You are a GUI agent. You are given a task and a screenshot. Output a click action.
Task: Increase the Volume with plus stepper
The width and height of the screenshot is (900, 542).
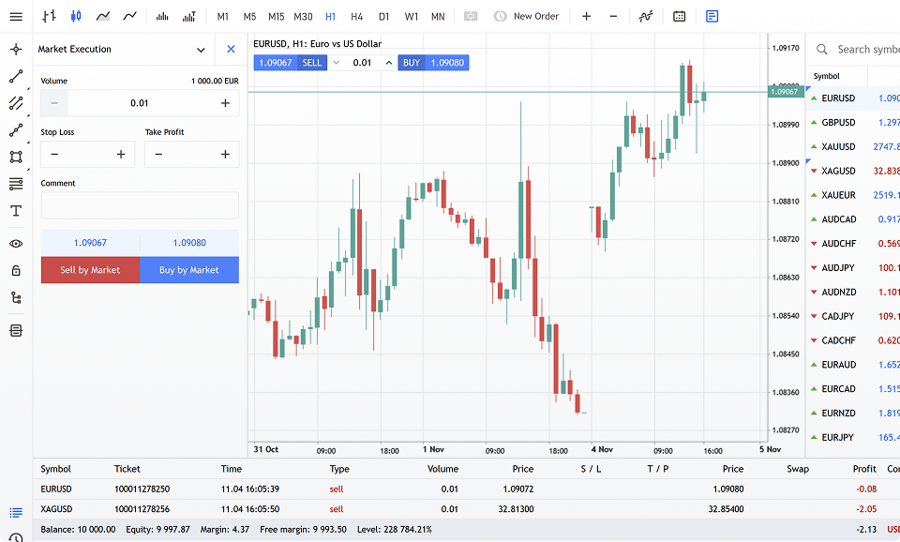coord(225,103)
